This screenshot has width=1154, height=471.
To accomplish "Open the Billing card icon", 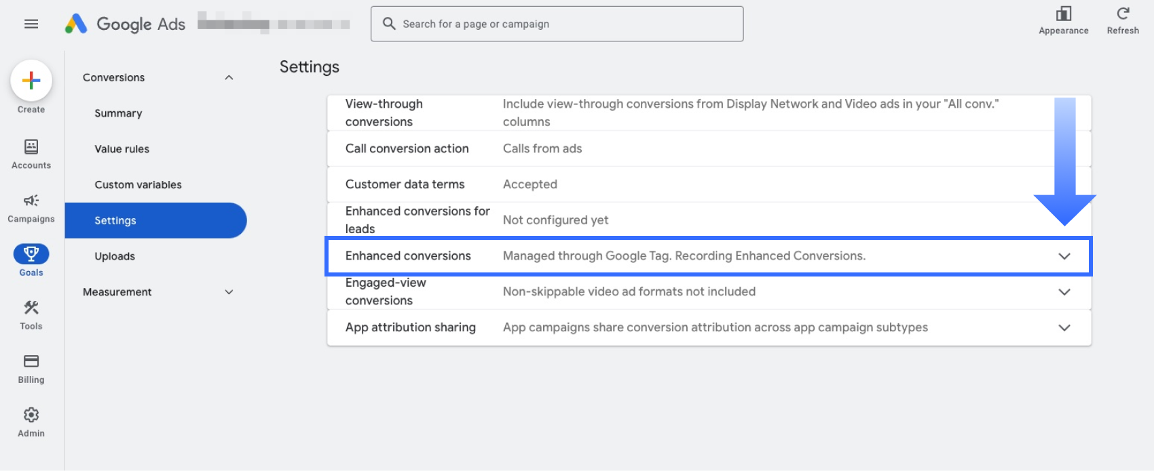I will [x=31, y=361].
